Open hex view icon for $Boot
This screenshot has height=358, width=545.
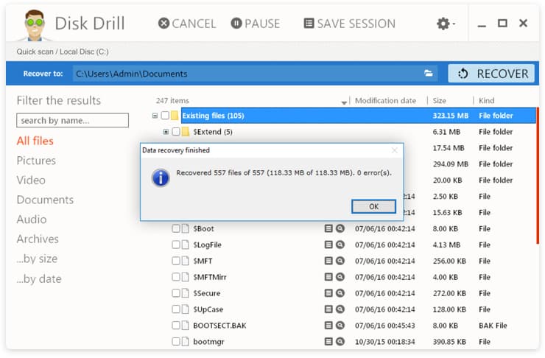(328, 228)
